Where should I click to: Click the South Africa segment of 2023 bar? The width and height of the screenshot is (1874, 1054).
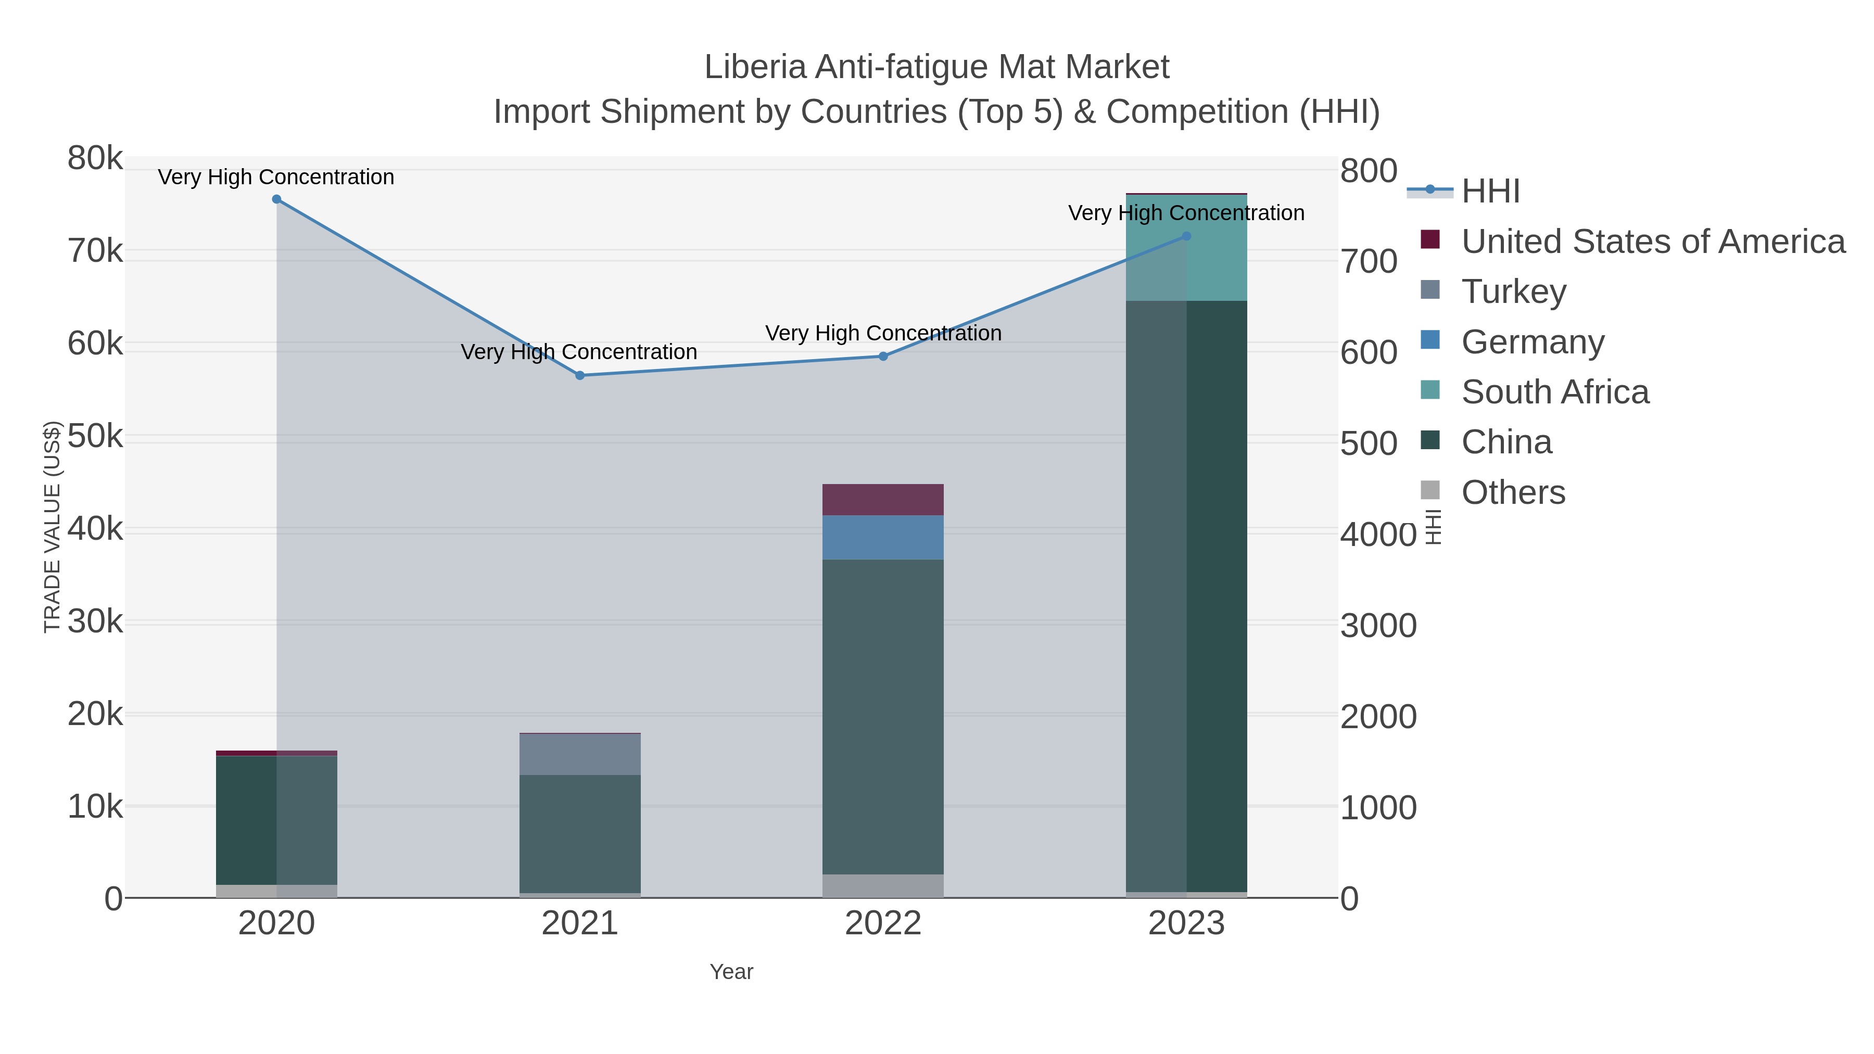[x=1186, y=247]
